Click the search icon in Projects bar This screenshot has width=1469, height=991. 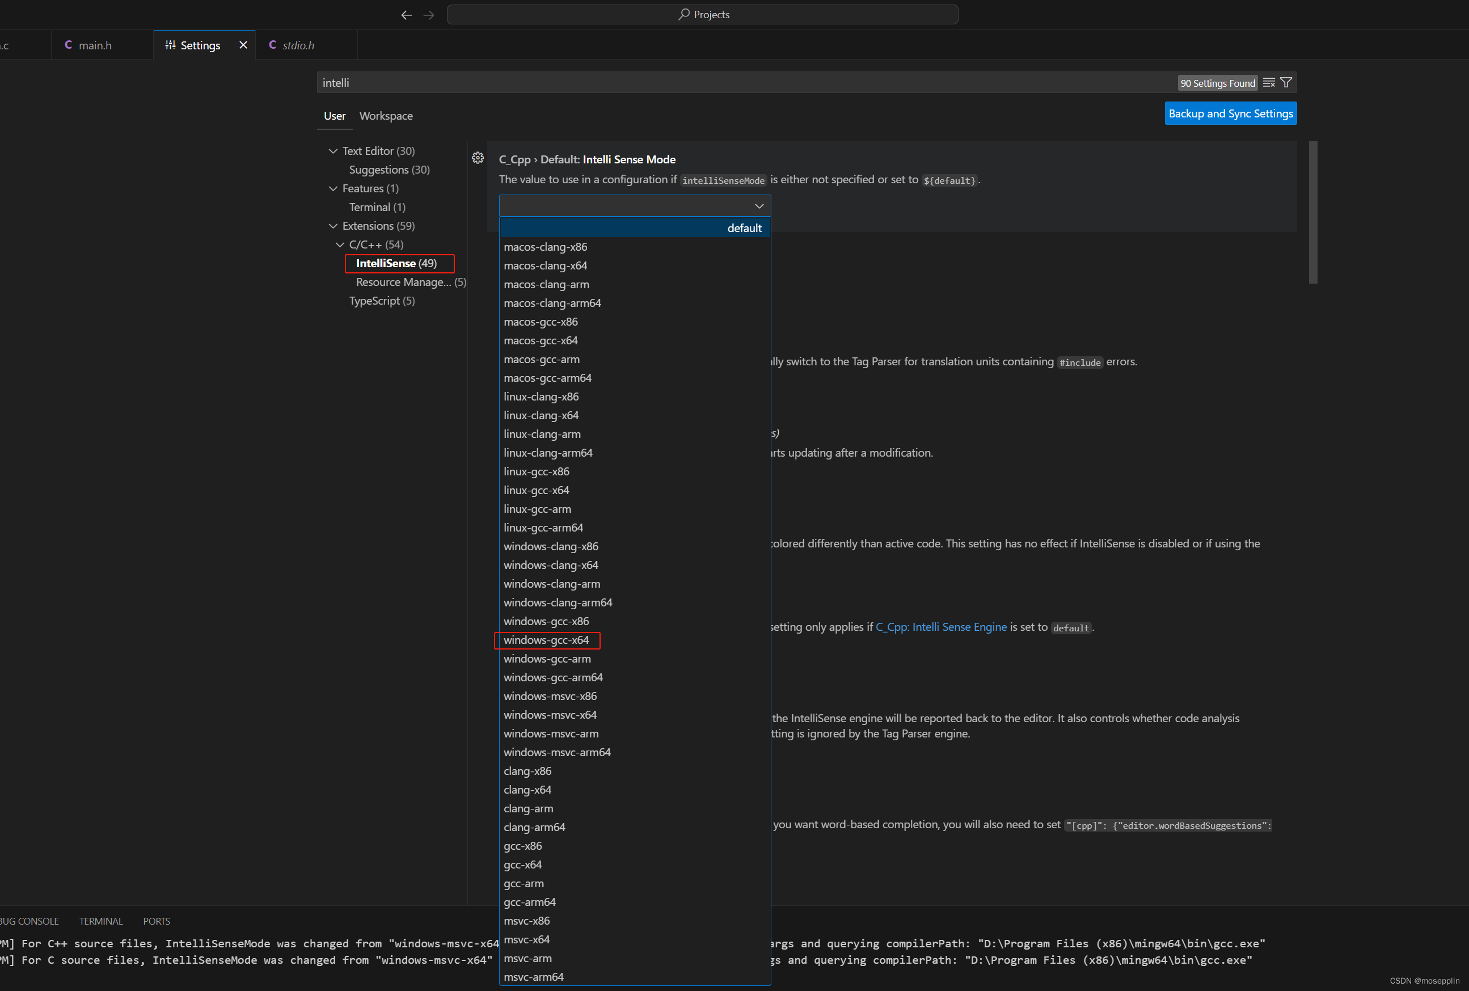pyautogui.click(x=683, y=14)
